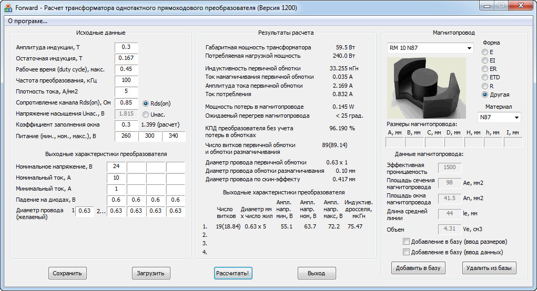Click the 'H, мм' core size field
Viewport: 537px width, 291px height.
[x=474, y=142]
